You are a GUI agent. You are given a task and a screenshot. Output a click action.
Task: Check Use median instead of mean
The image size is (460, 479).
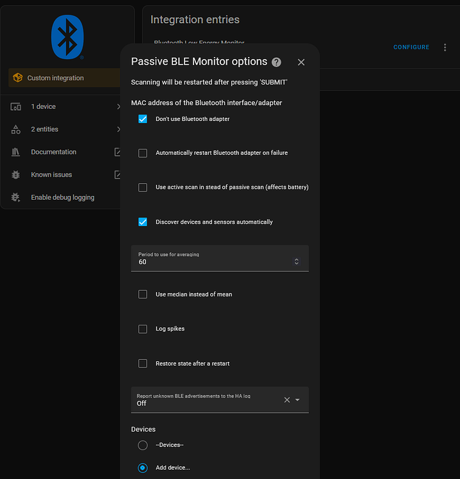pos(143,295)
